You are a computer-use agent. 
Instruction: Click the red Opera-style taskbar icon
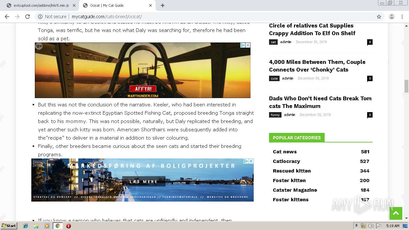pyautogui.click(x=68, y=226)
